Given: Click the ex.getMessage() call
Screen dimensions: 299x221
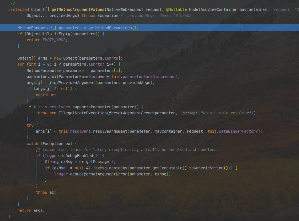Looking at the screenshot, I should point(96,162).
